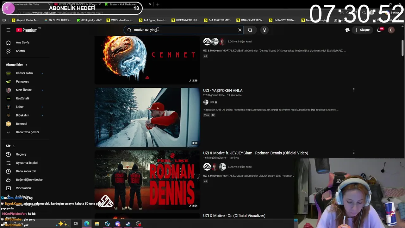The width and height of the screenshot is (405, 228).
Task: Play the UZI Yaşıyoken Anla thumbnail
Action: 147,117
